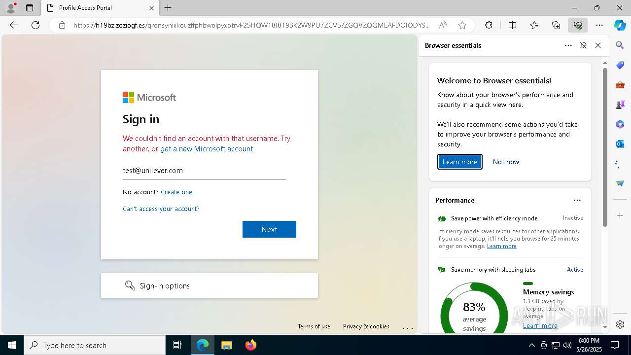Image resolution: width=631 pixels, height=355 pixels.
Task: Open notification center icon
Action: [615, 345]
